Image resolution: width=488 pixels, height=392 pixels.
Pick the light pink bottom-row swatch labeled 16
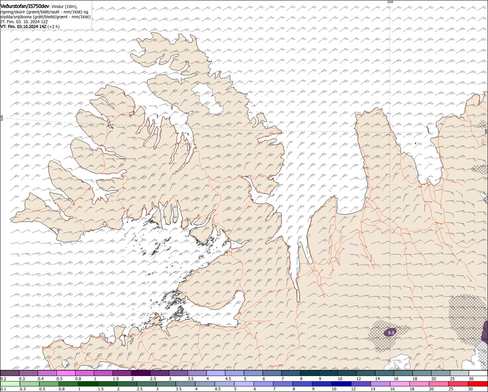point(400,384)
